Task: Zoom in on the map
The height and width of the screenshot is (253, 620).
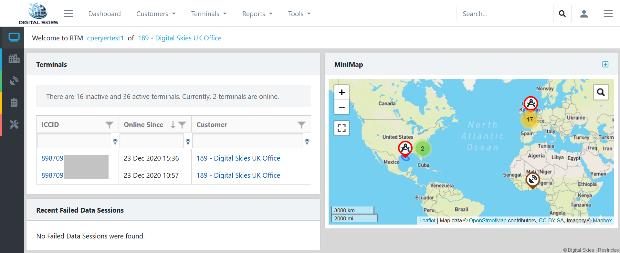Action: pos(342,93)
